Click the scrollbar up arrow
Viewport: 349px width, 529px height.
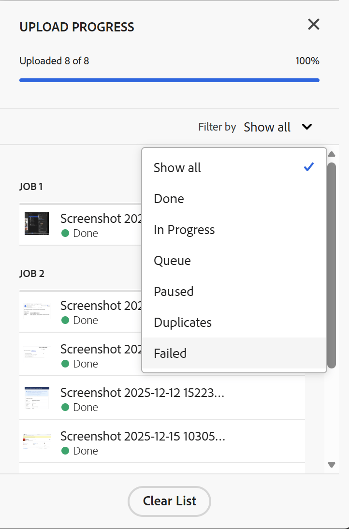(332, 154)
